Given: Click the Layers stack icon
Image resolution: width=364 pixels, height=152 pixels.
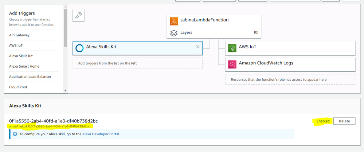Looking at the screenshot, I should [x=174, y=33].
